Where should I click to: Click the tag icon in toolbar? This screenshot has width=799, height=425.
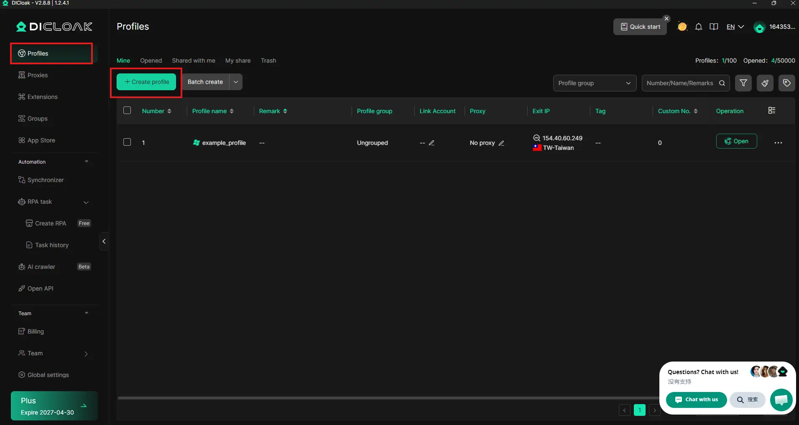tap(786, 83)
